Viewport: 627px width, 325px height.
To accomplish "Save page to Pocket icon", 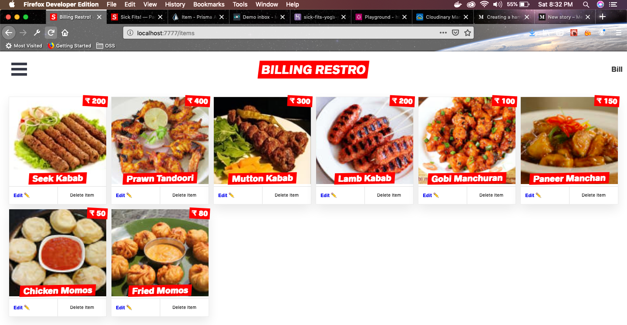I will [x=455, y=33].
